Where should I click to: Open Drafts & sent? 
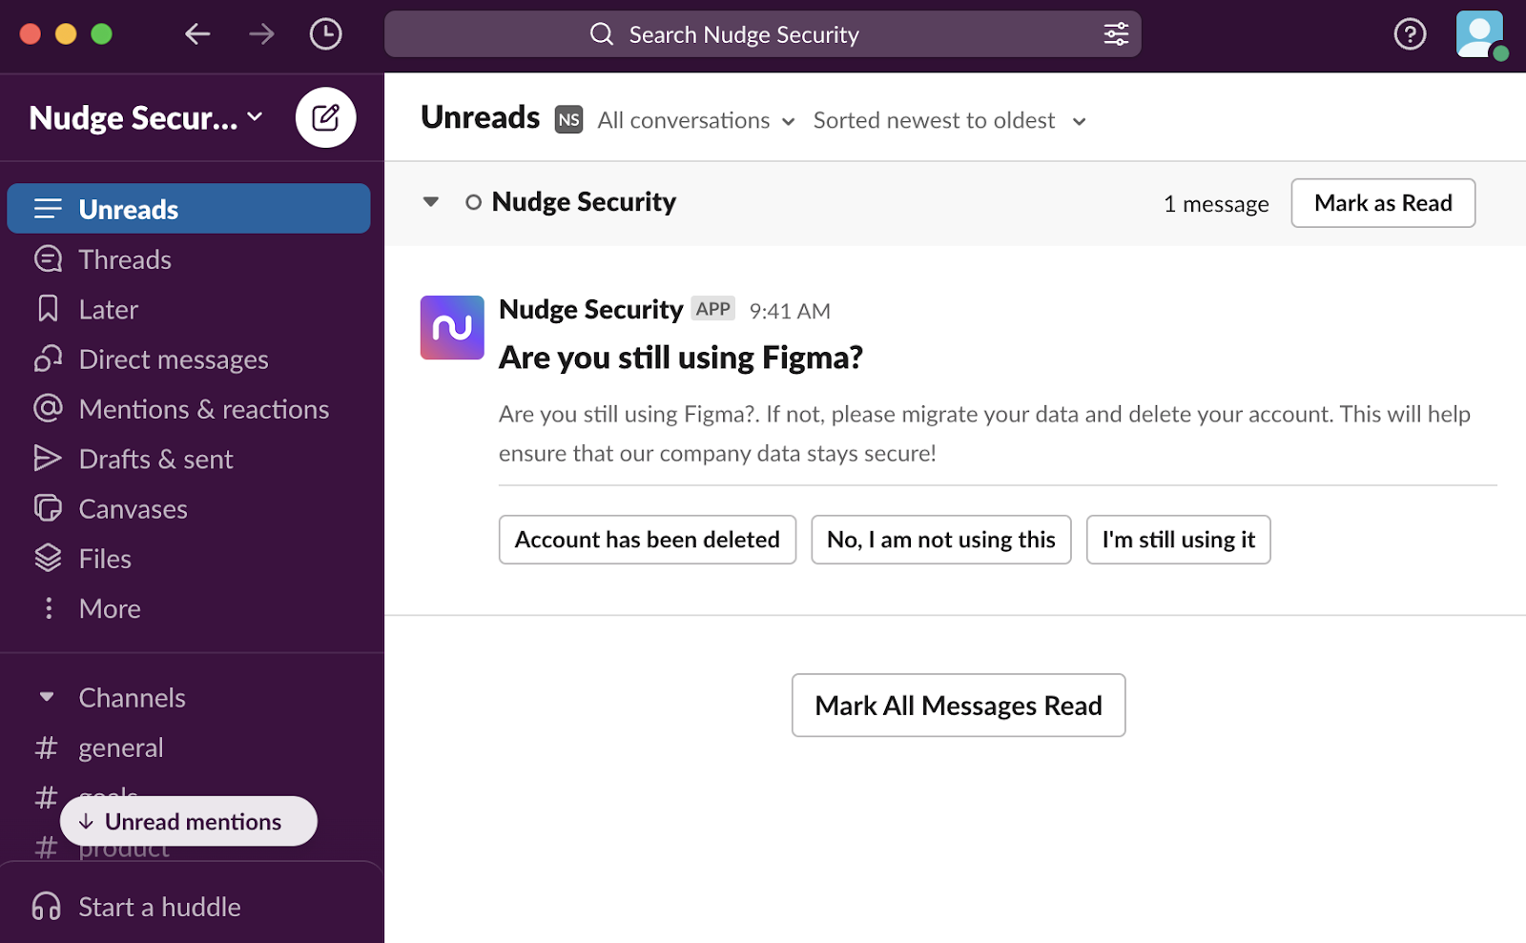point(155,459)
